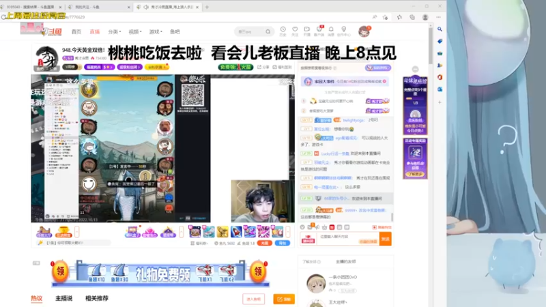Click the orange 发送 button
Image resolution: width=546 pixels, height=307 pixels.
(x=385, y=239)
